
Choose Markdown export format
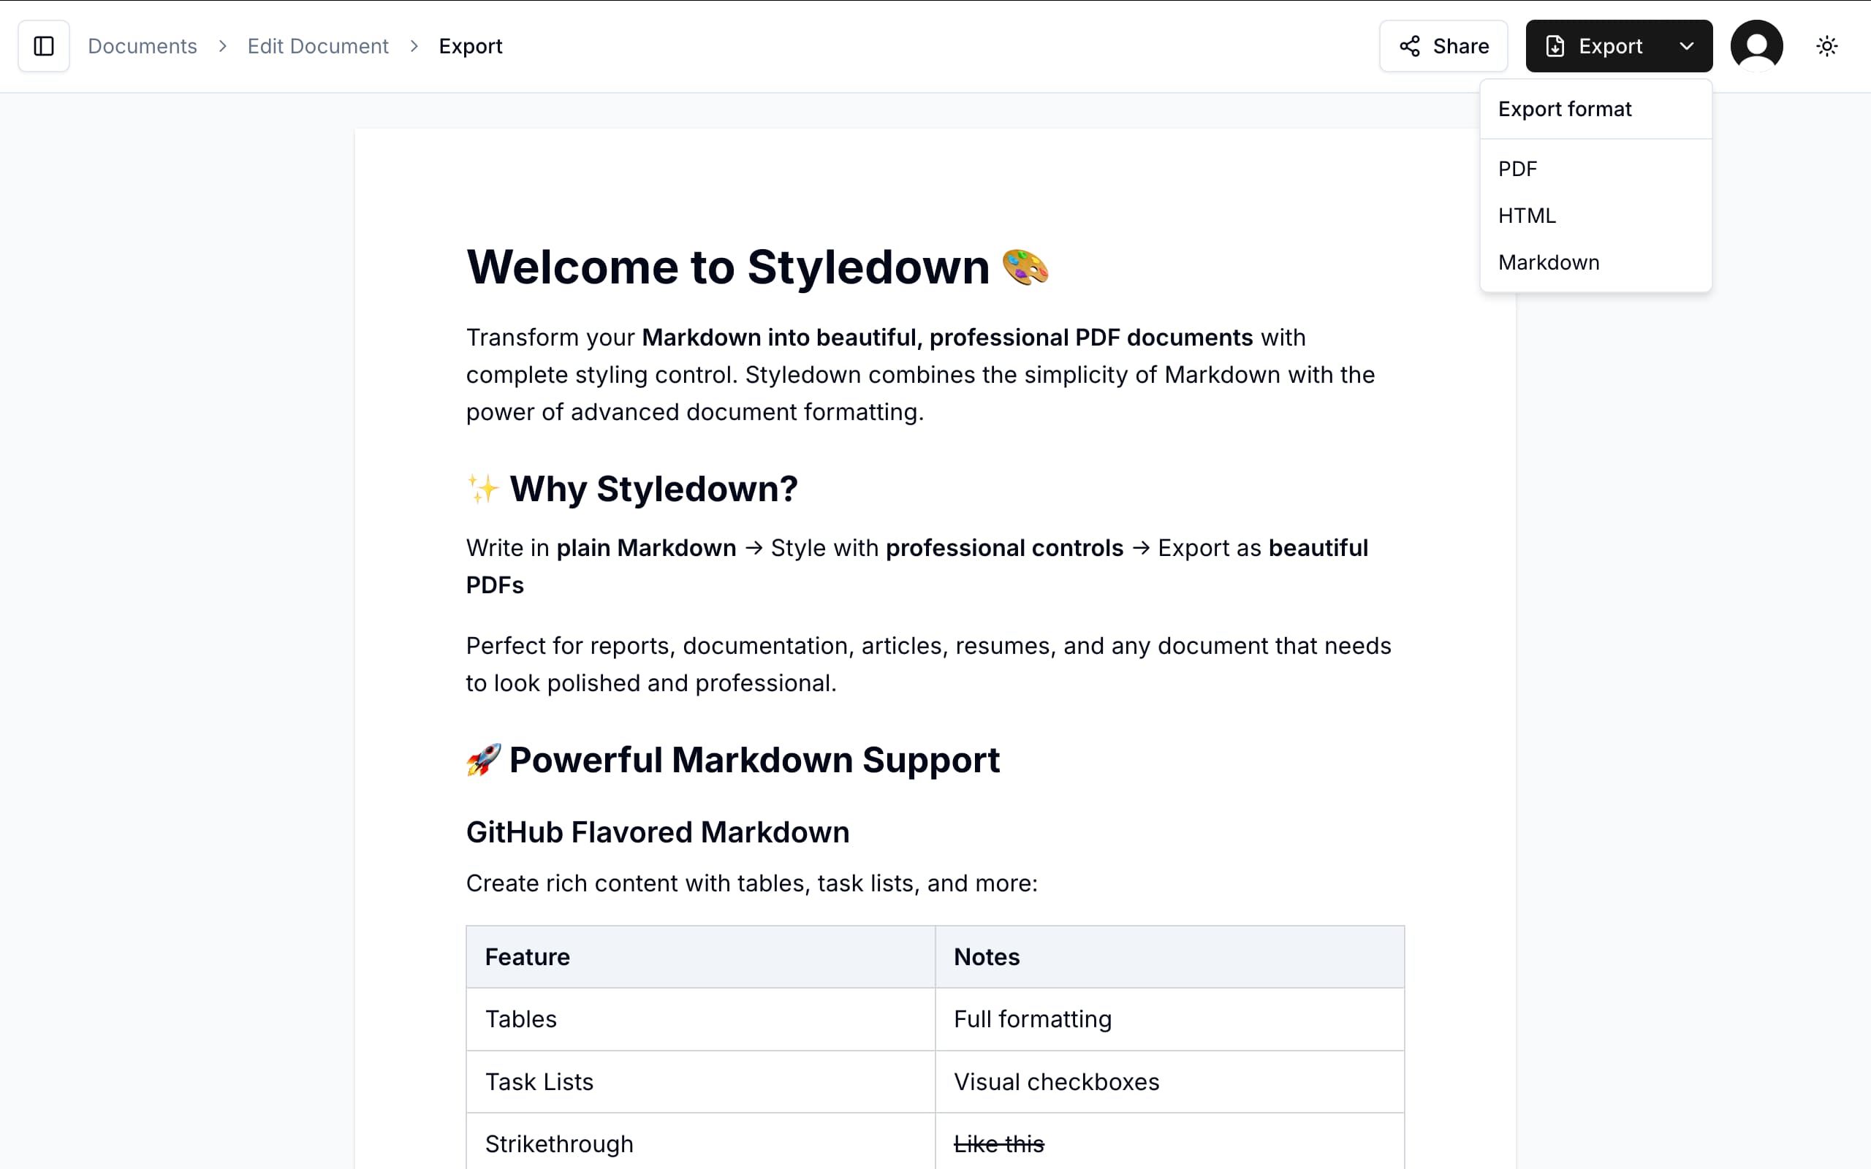tap(1549, 263)
